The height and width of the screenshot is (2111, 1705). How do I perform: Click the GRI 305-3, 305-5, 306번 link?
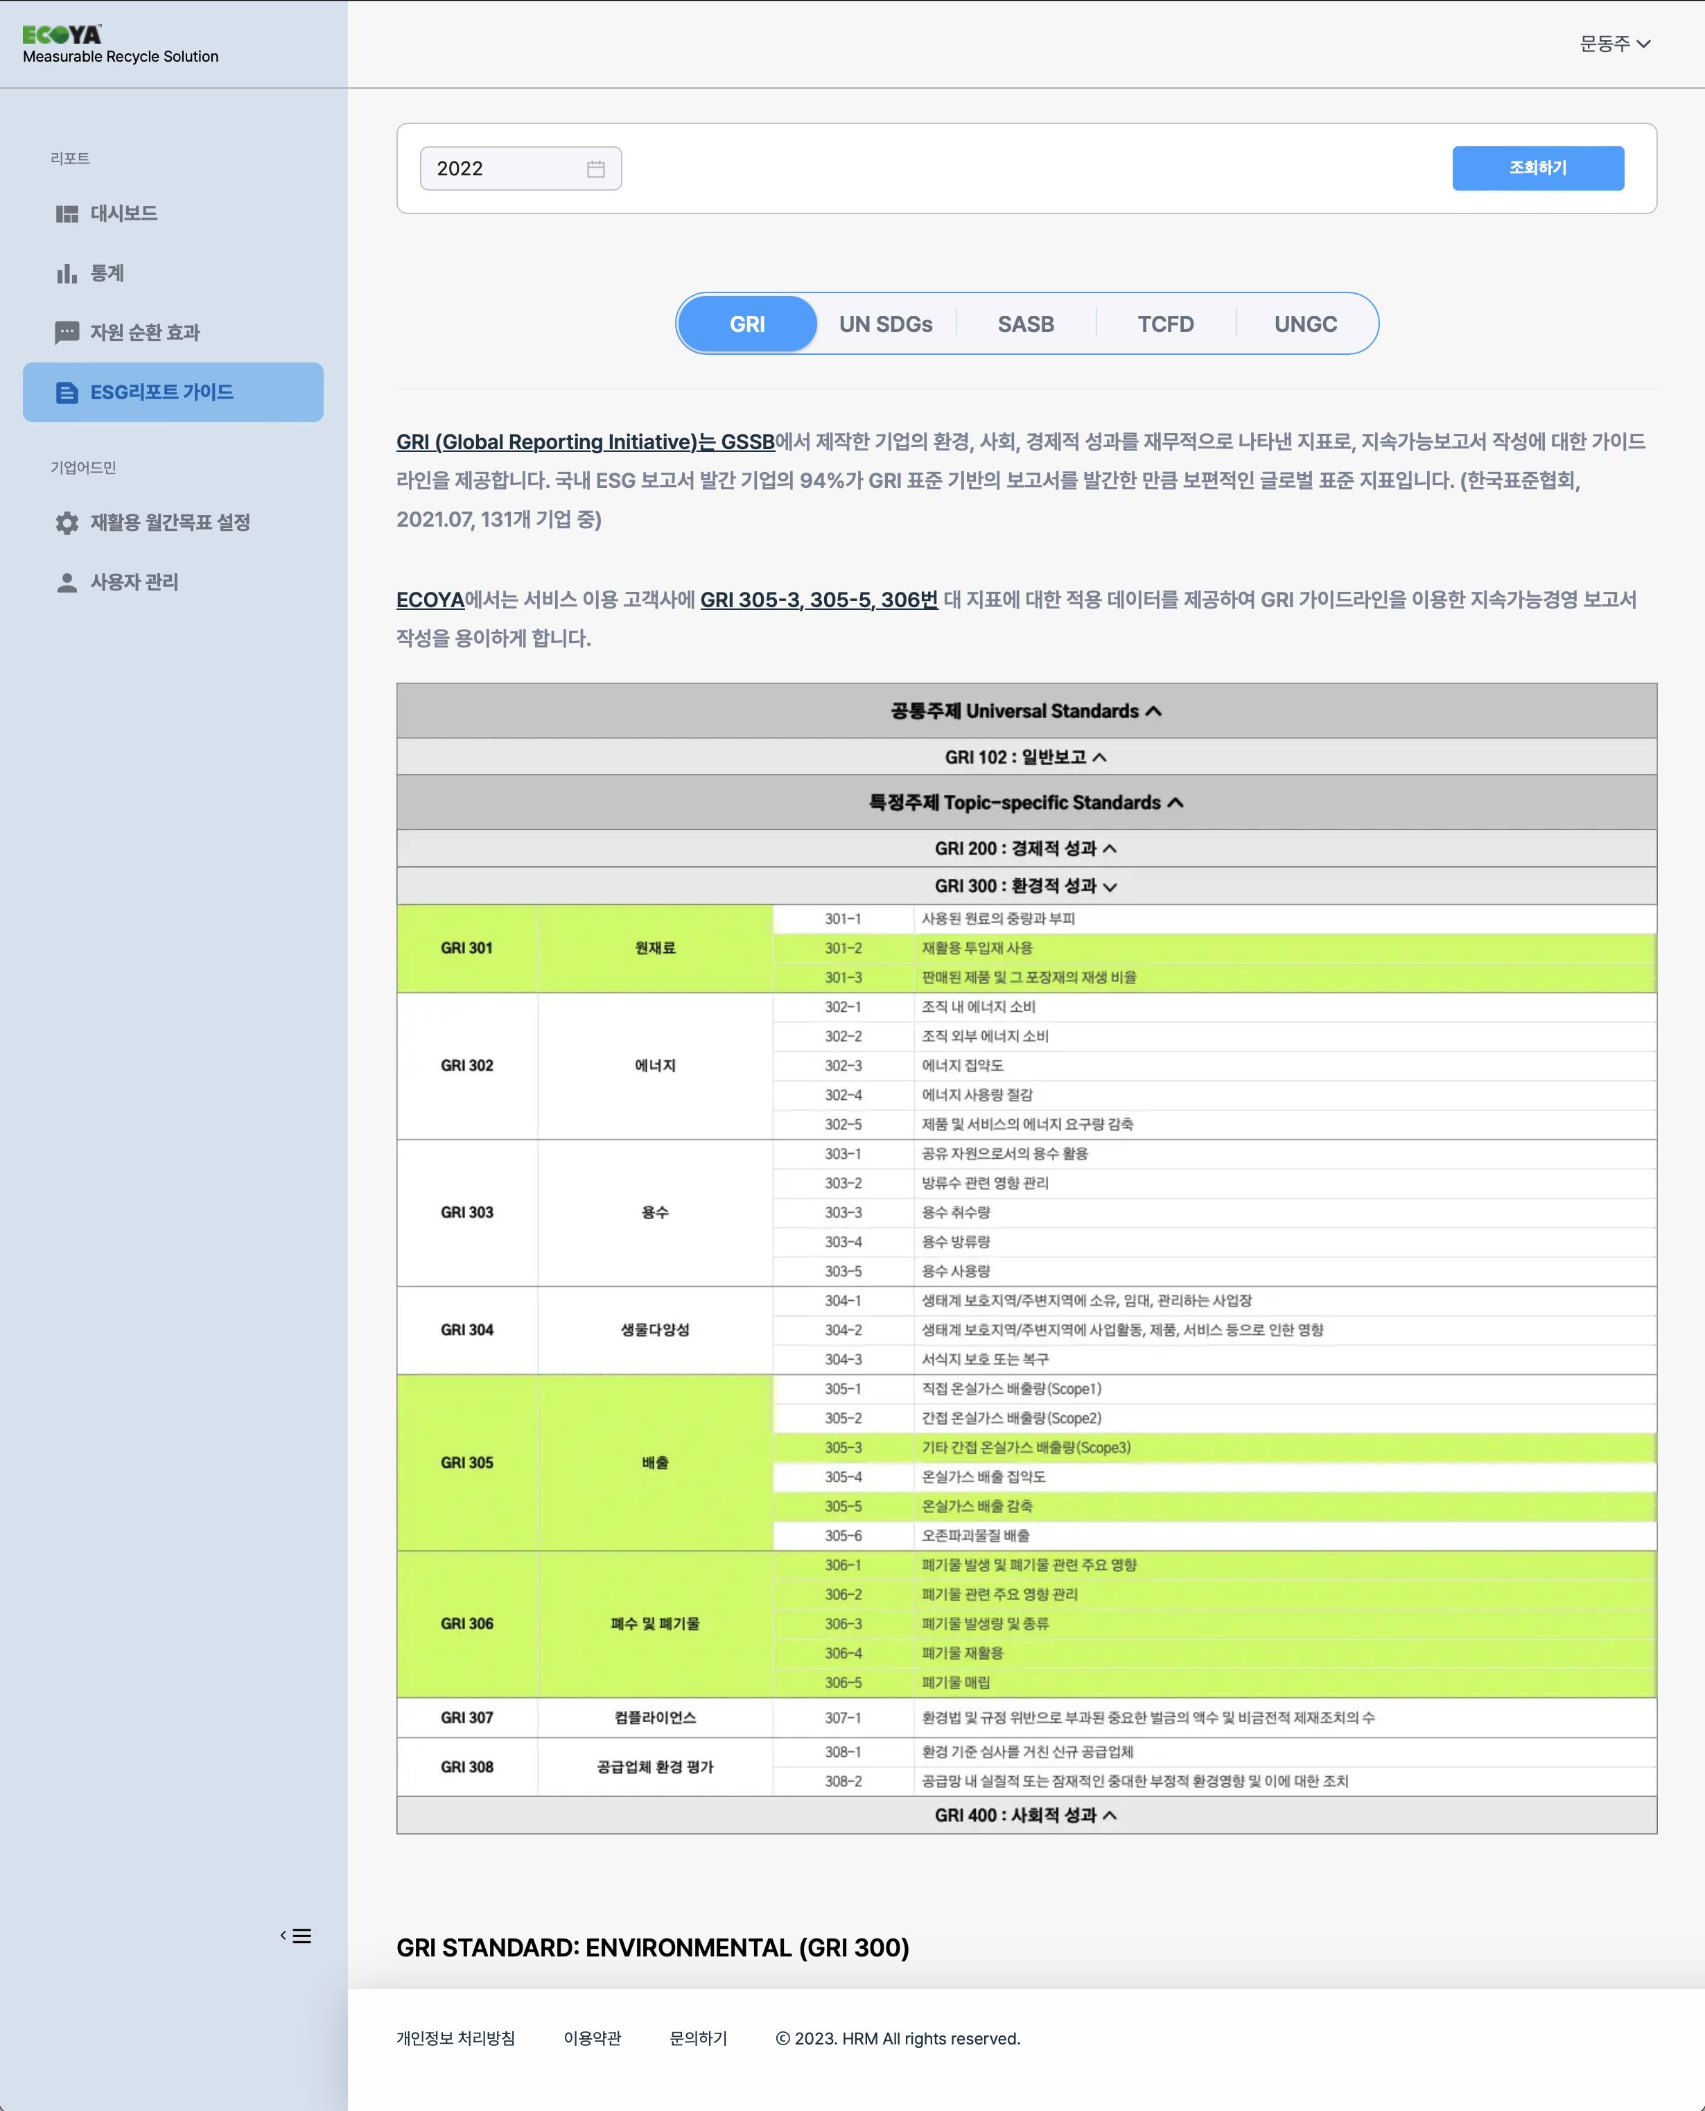coord(818,600)
